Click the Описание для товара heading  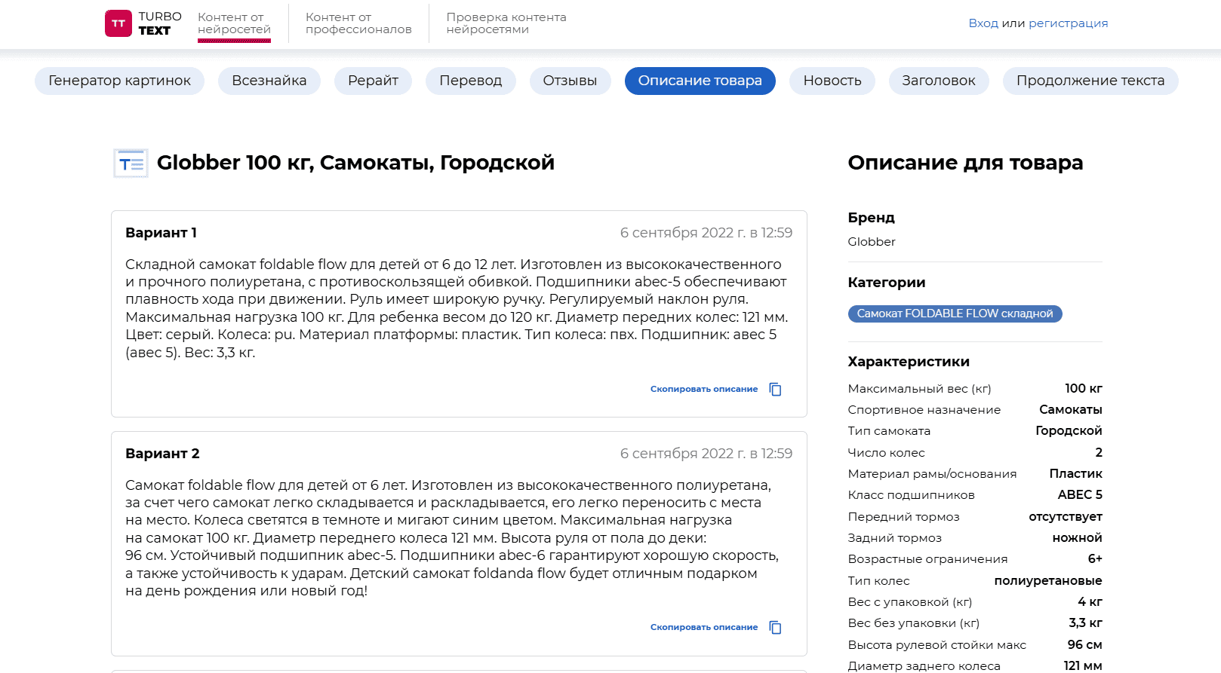pyautogui.click(x=965, y=163)
